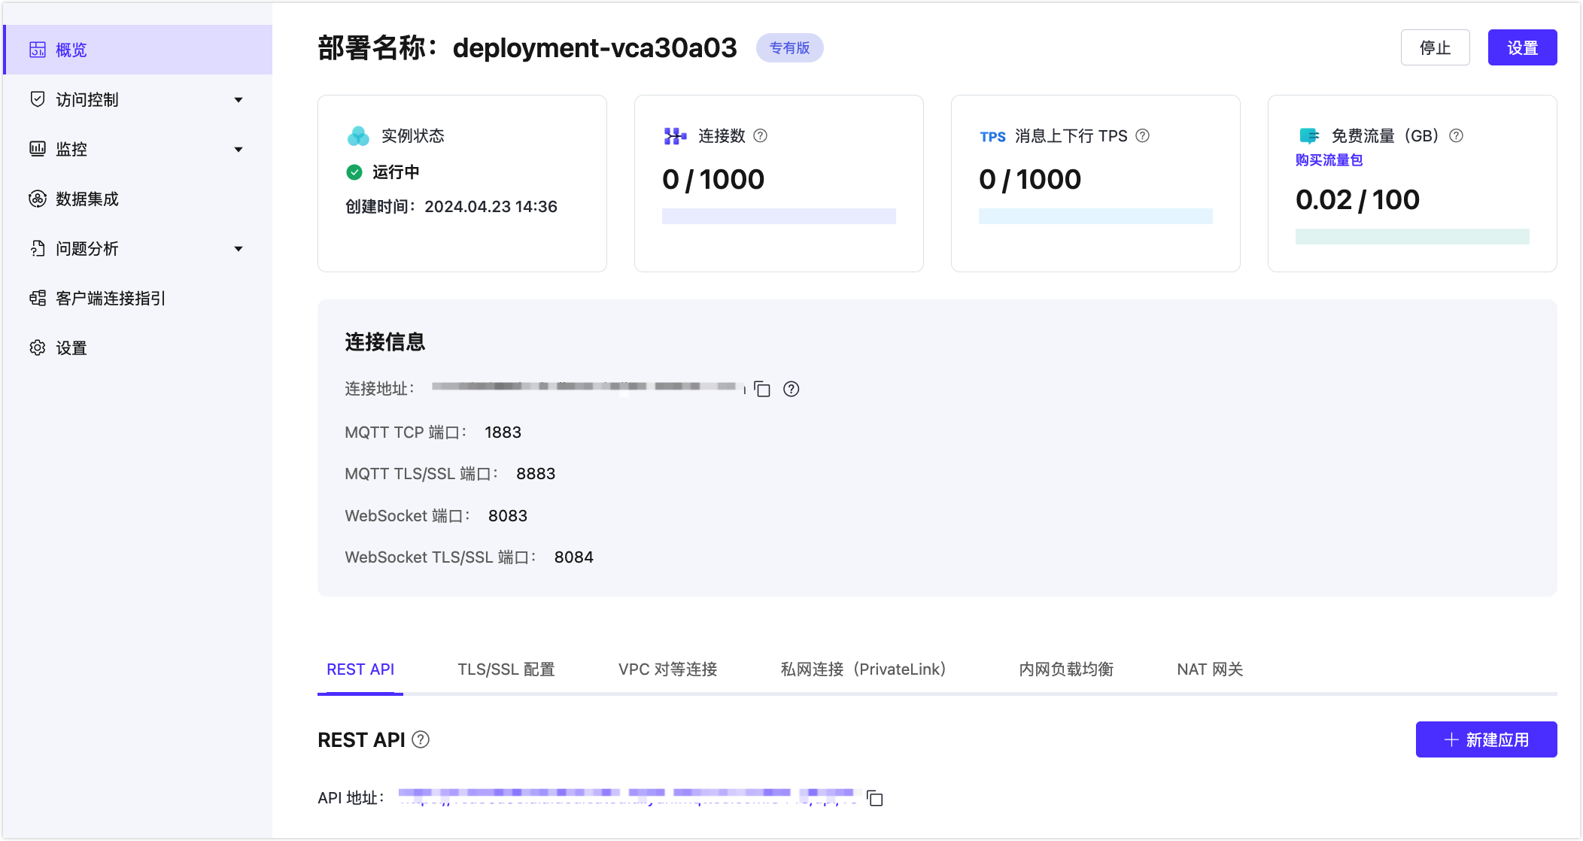The image size is (1583, 841).
Task: Copy the connection address with copy icon
Action: pos(762,389)
